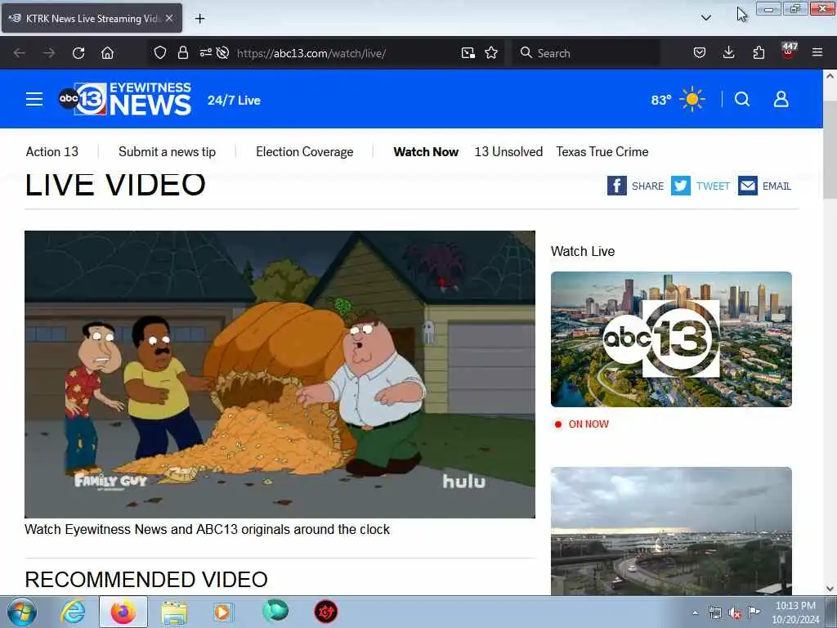Share via the Email envelope icon

(748, 186)
